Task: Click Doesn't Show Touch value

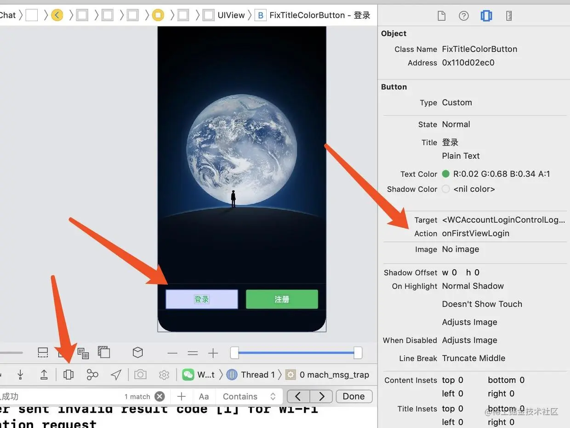Action: [482, 304]
